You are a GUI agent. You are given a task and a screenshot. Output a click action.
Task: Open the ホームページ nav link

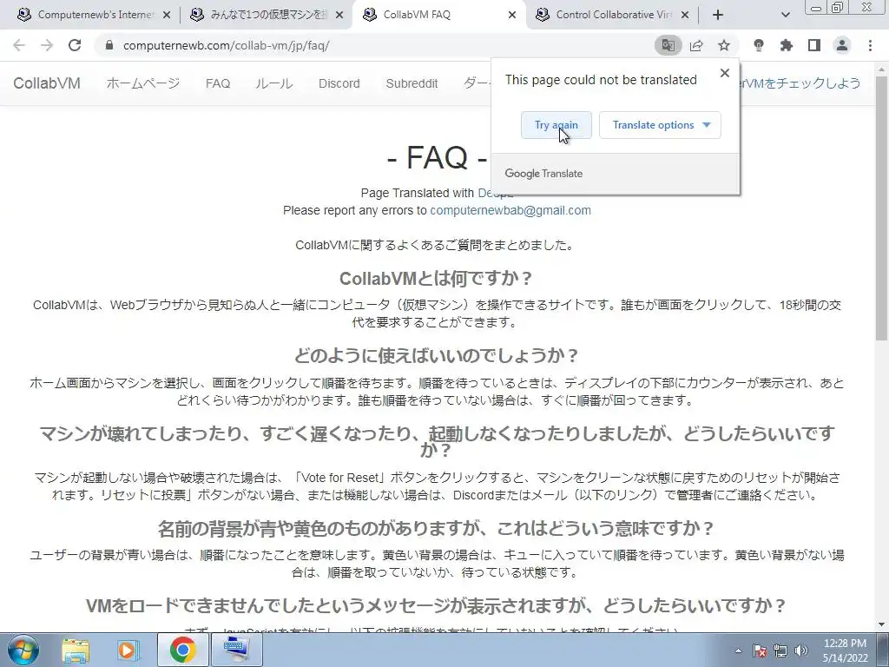(x=143, y=83)
